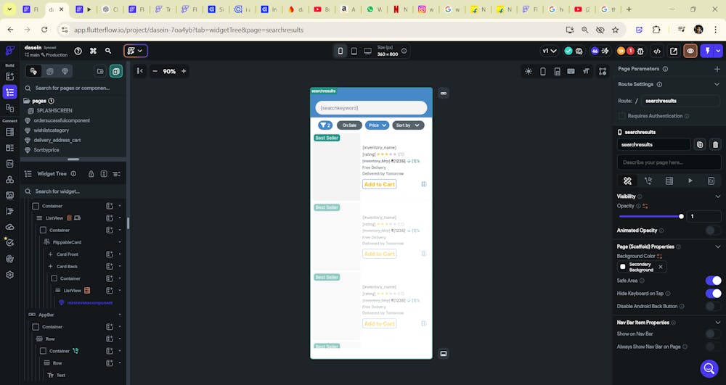
Task: Collapse Page (Scaffold) Properties section chevron
Action: [x=718, y=247]
